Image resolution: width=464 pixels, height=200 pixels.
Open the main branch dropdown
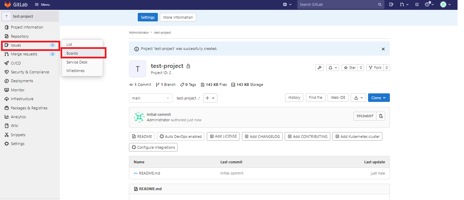pyautogui.click(x=150, y=98)
